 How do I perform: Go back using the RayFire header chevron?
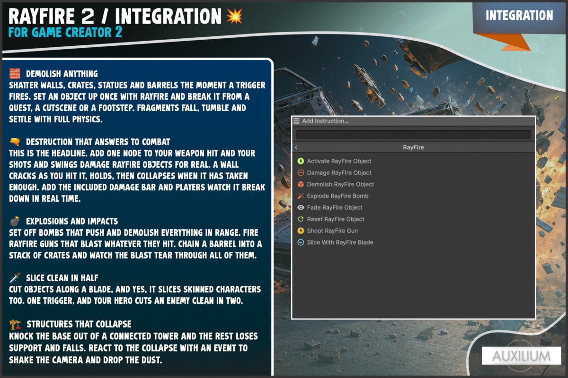click(x=296, y=147)
